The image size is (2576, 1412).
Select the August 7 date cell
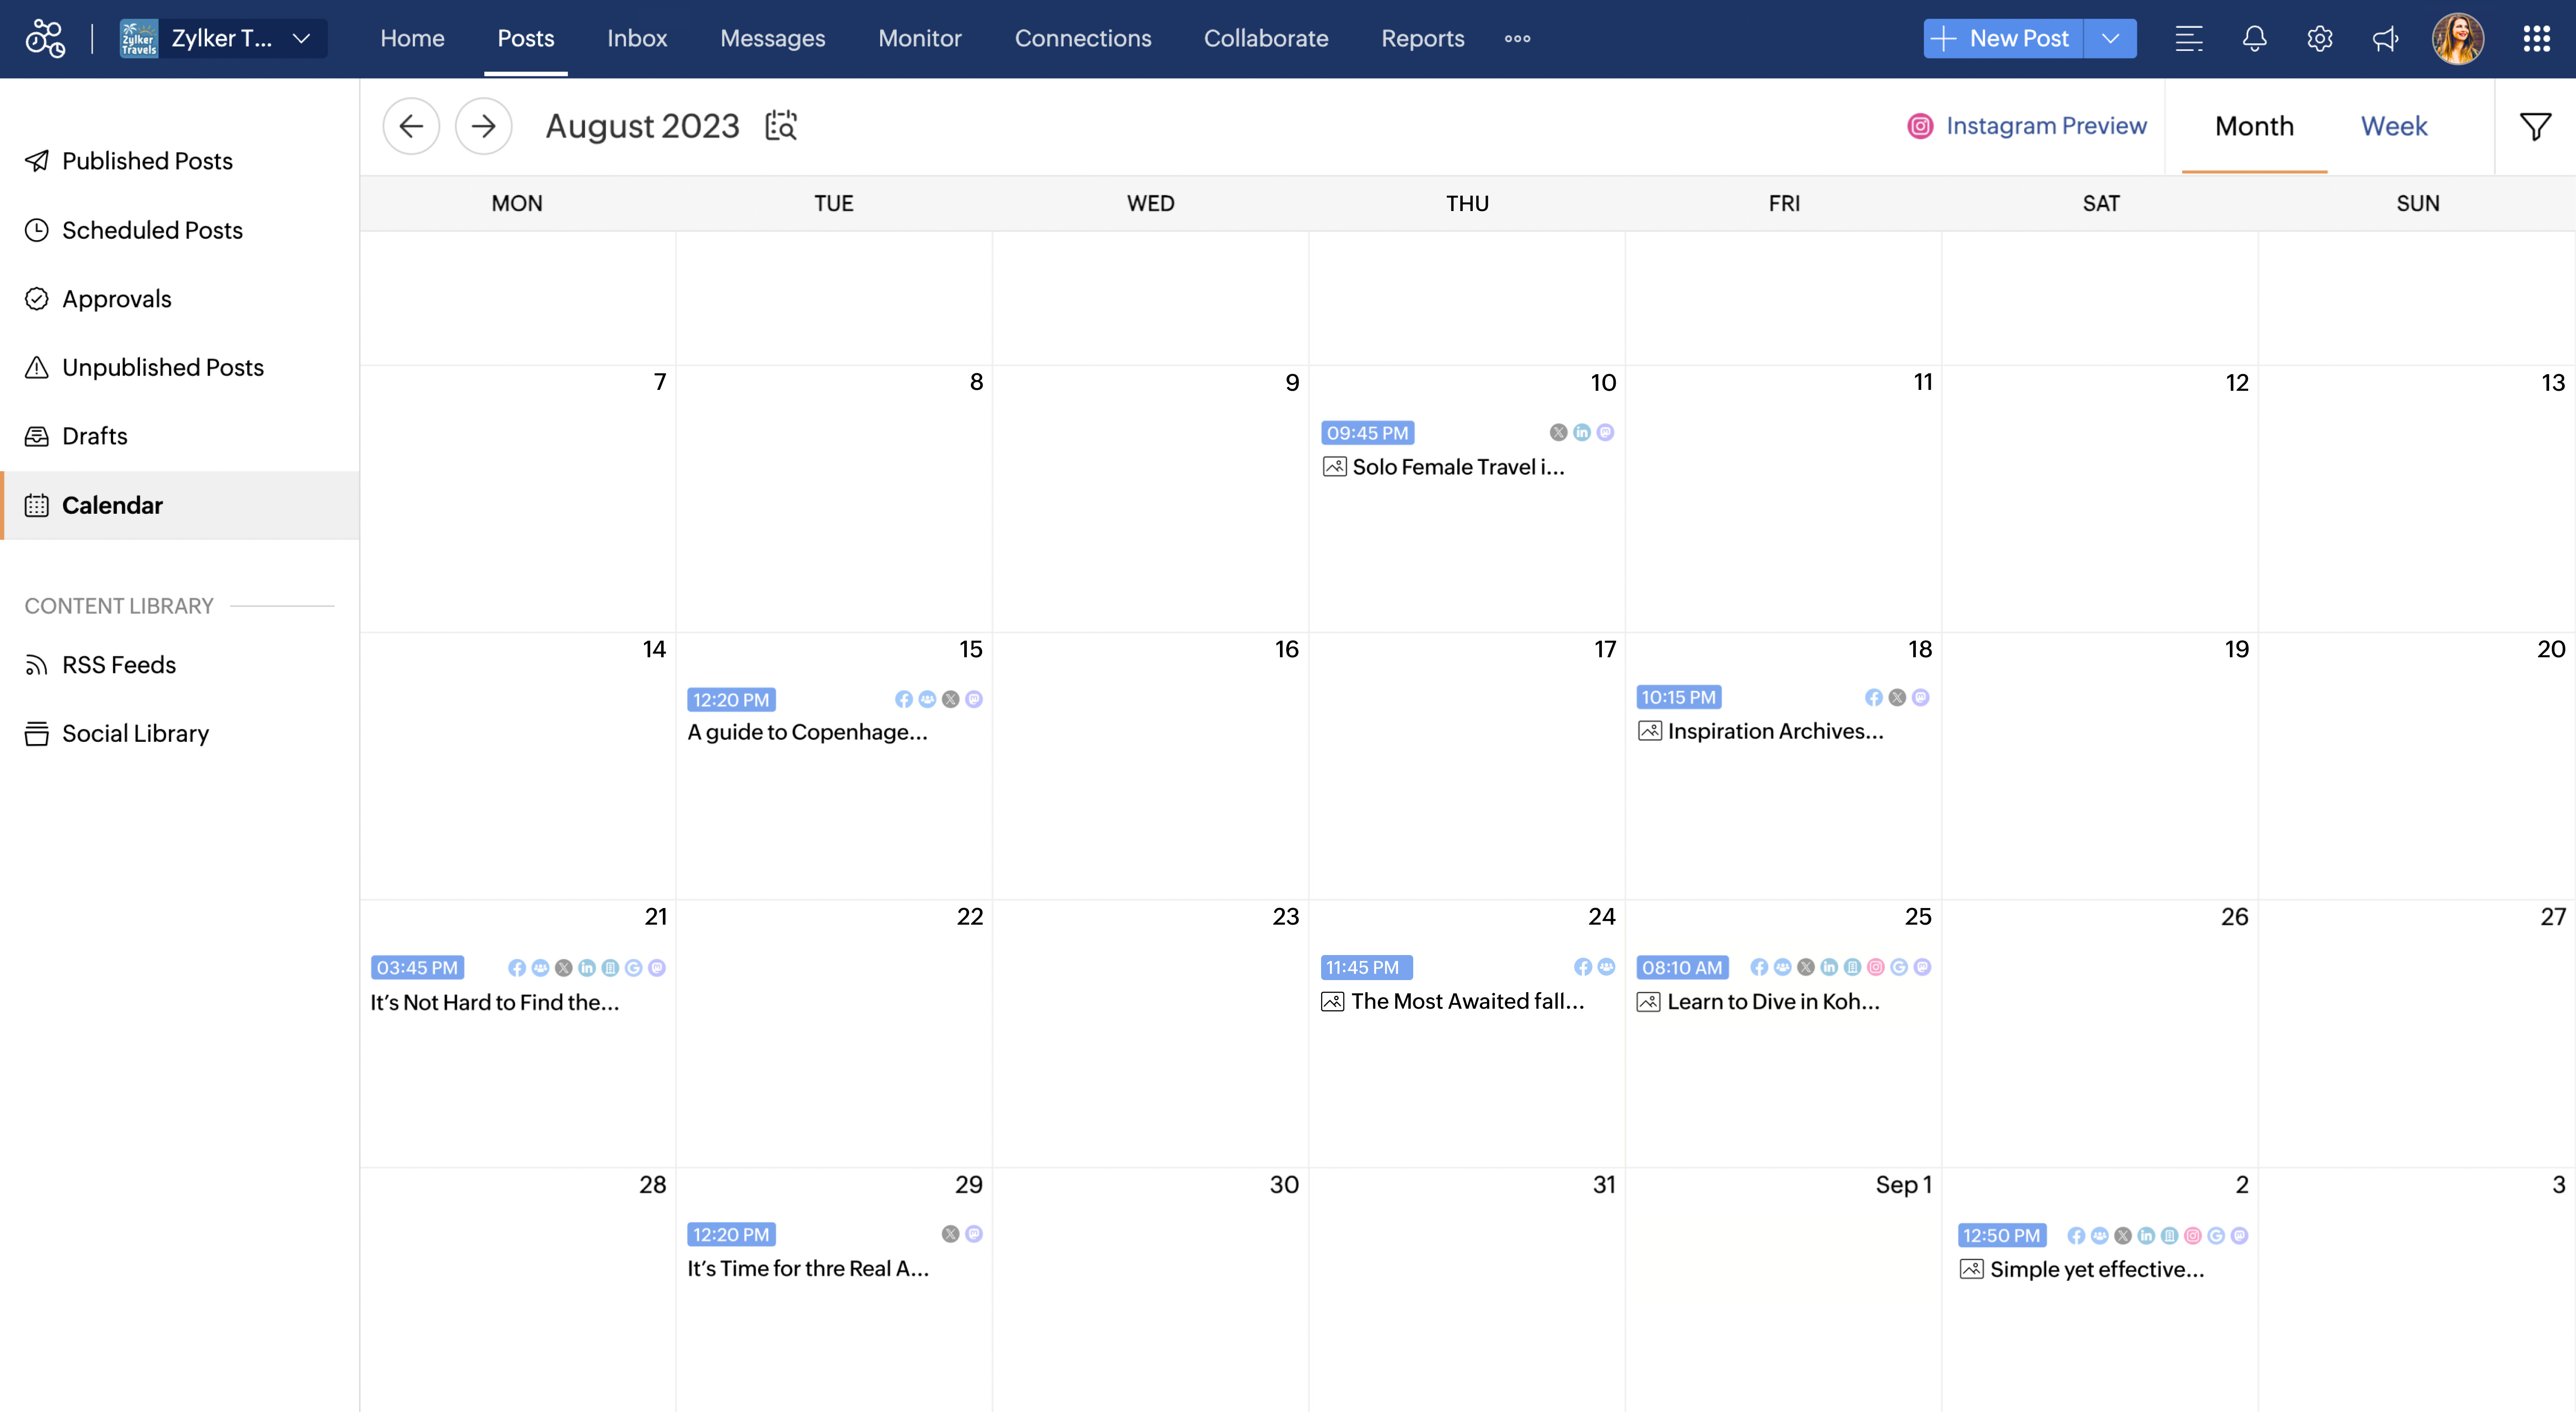(517, 498)
